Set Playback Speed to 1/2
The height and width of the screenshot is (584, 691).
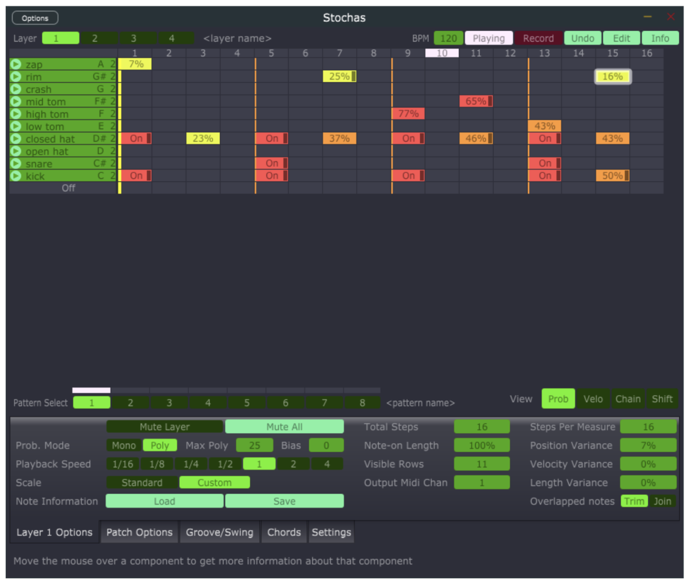[225, 464]
